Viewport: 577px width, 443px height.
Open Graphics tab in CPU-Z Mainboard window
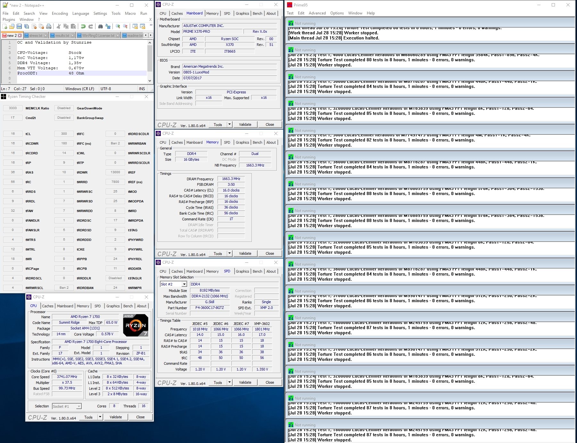point(242,13)
